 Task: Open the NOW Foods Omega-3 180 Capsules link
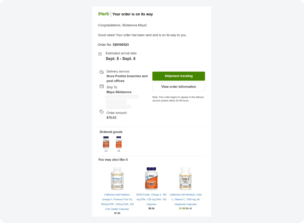pos(151,199)
